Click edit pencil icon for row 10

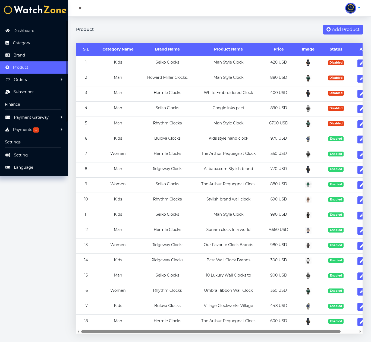point(360,200)
